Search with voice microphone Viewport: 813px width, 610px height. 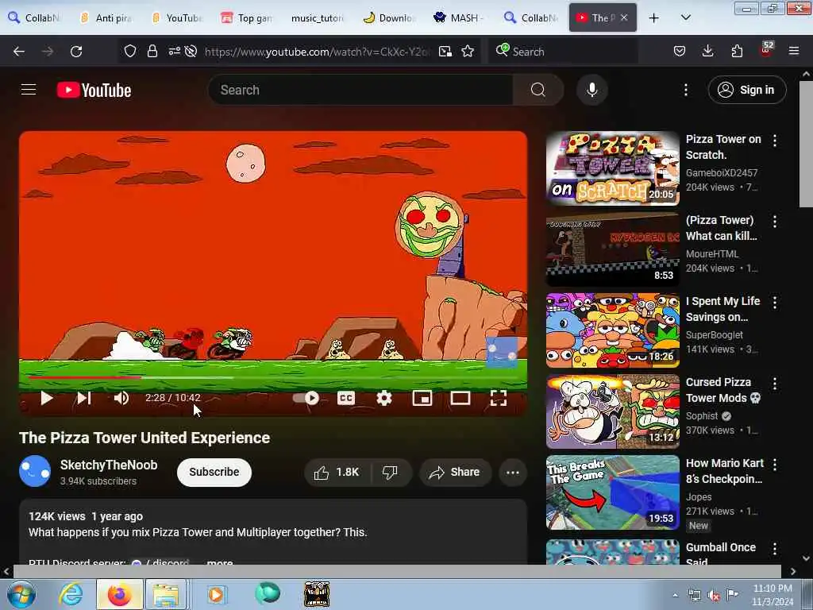[592, 90]
